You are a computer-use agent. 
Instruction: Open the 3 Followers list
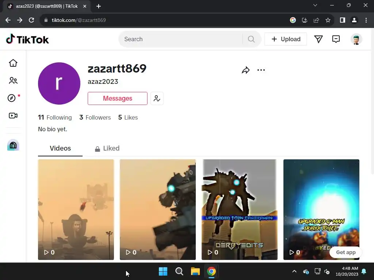click(95, 117)
